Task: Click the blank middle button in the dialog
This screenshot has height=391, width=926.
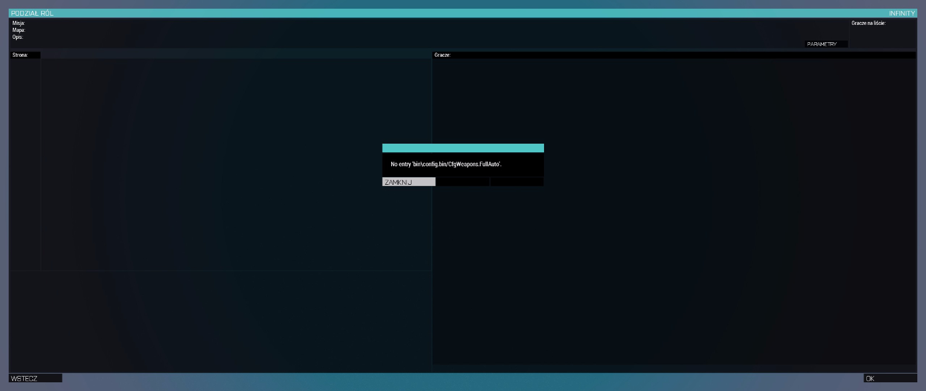Action: (462, 182)
